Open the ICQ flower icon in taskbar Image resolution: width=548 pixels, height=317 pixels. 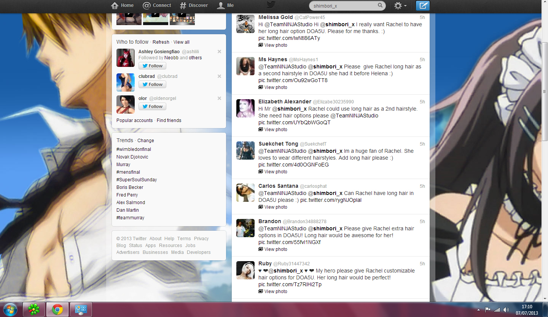[34, 309]
